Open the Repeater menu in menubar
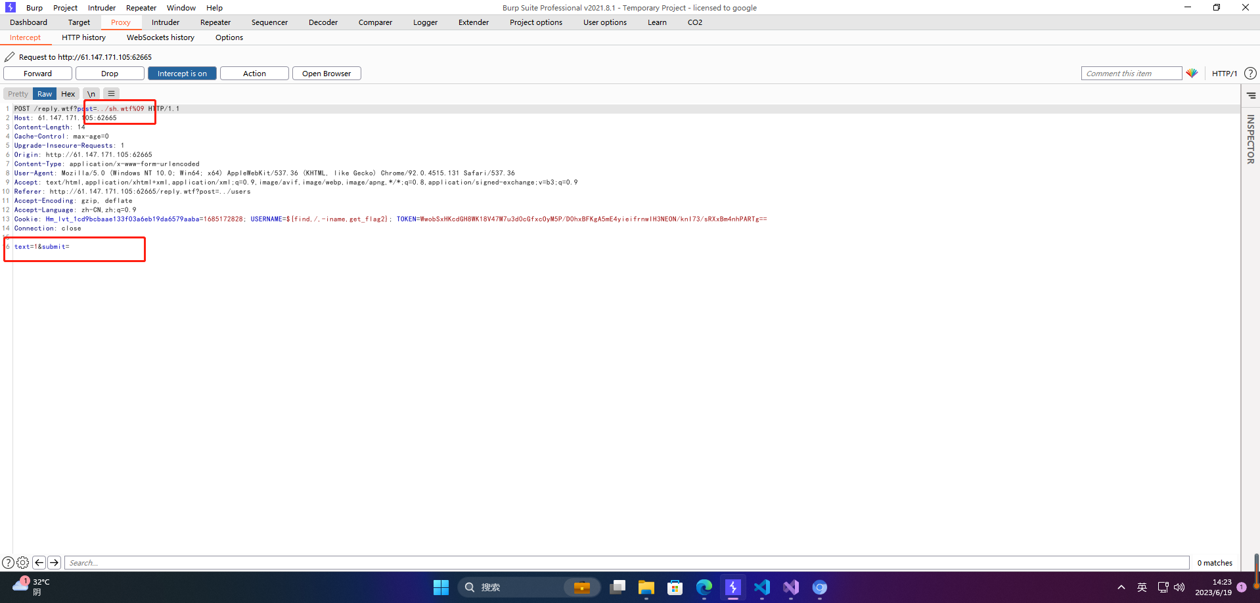The height and width of the screenshot is (603, 1260). click(x=141, y=8)
